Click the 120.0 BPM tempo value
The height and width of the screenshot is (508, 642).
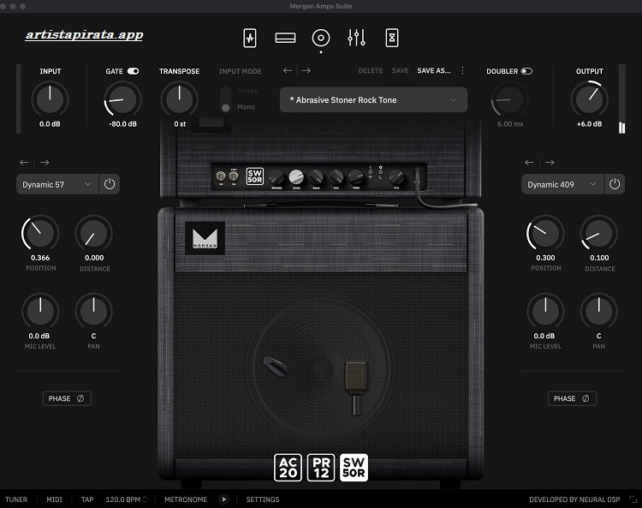pos(122,499)
